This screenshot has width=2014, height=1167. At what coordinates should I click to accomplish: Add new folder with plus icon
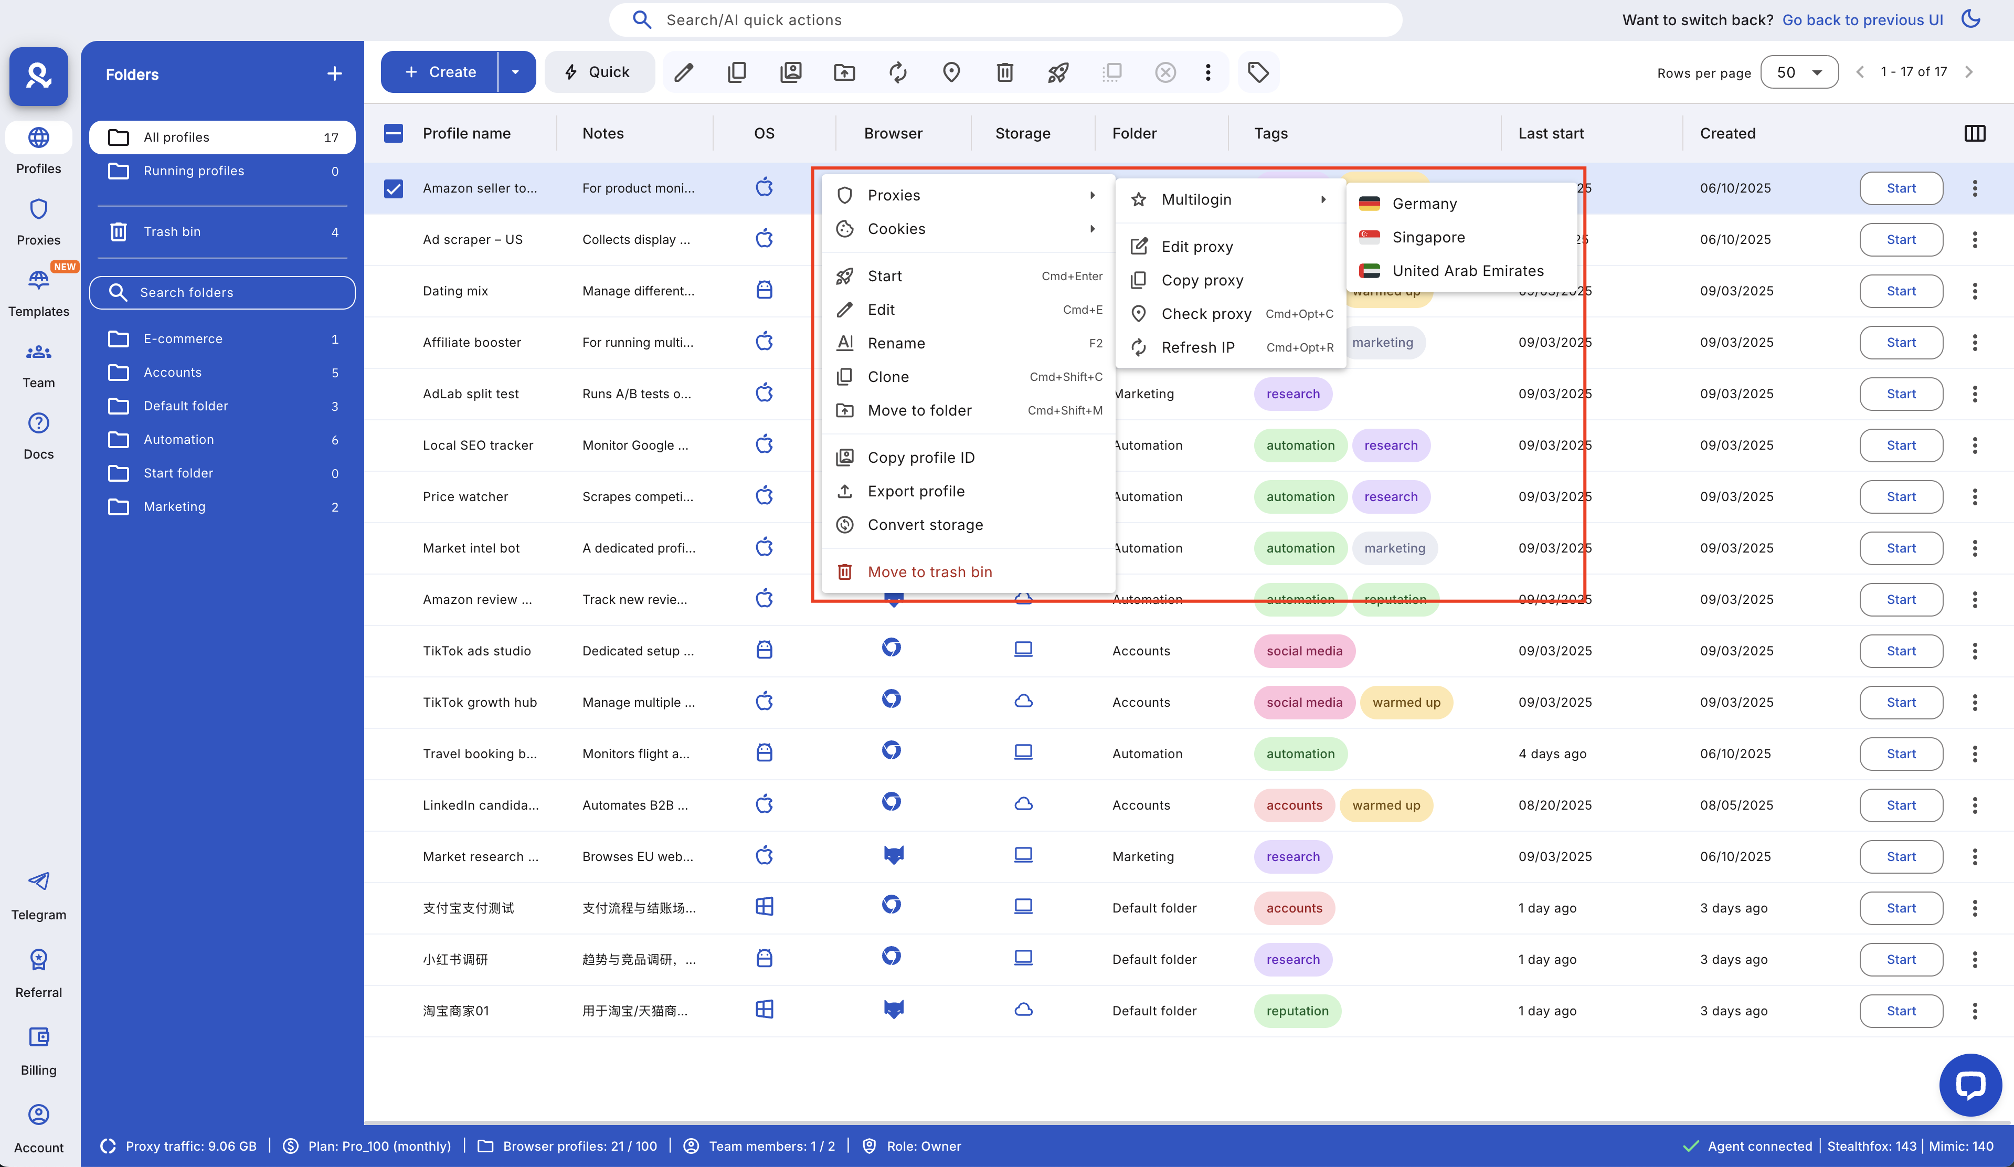point(334,75)
